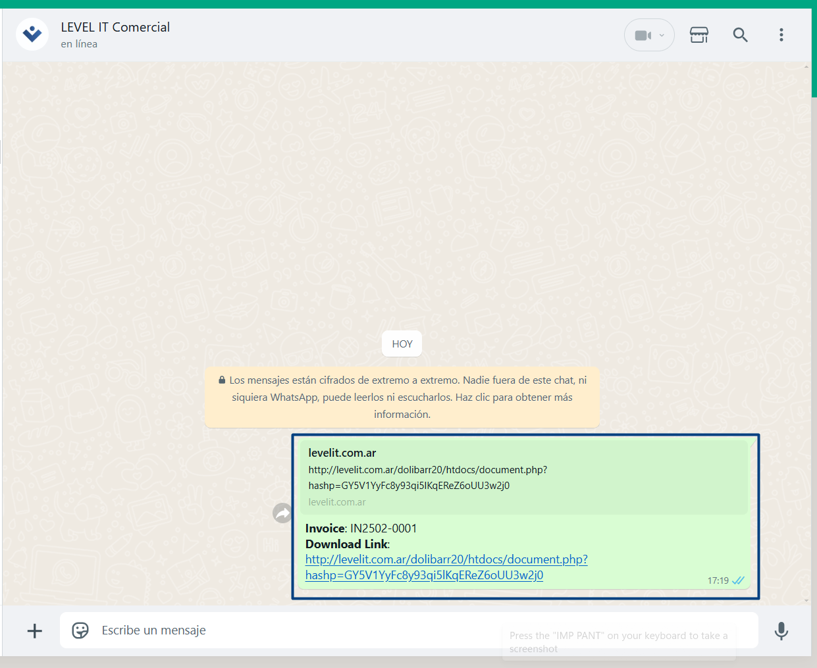Open the three-dot chat menu
This screenshot has height=668, width=817.
tap(781, 35)
